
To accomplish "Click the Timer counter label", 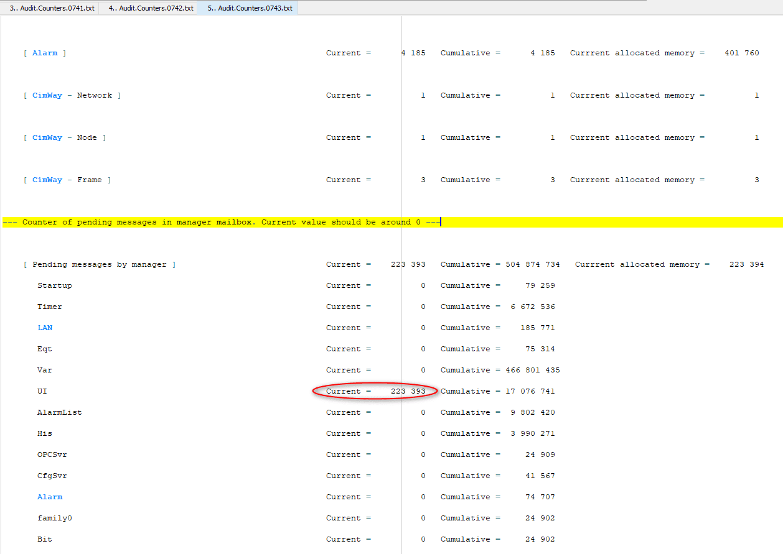I will coord(49,307).
